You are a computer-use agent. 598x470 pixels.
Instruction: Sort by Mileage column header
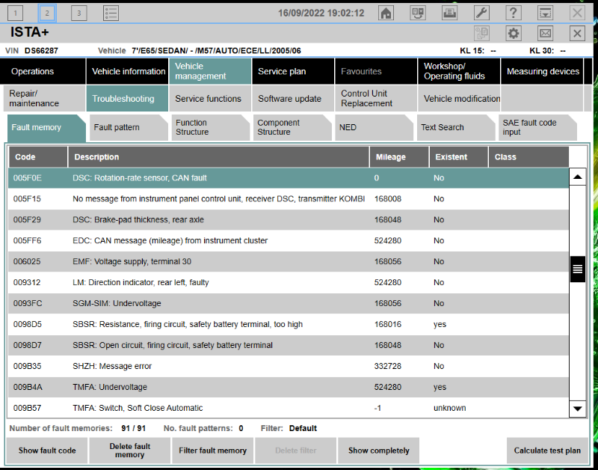tap(399, 157)
